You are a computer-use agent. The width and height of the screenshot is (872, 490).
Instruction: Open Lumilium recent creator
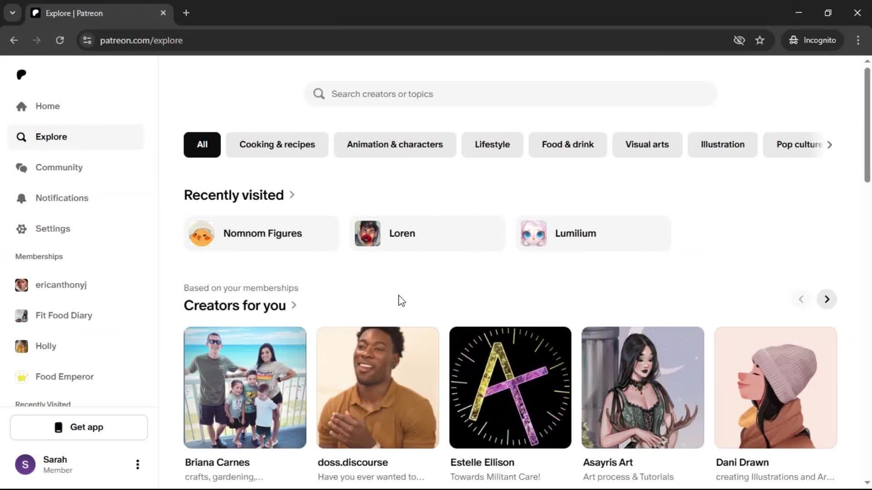coord(593,234)
